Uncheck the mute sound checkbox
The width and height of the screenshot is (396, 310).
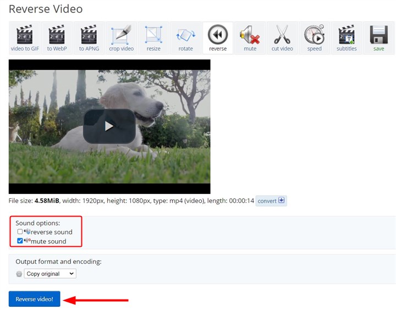click(x=20, y=241)
